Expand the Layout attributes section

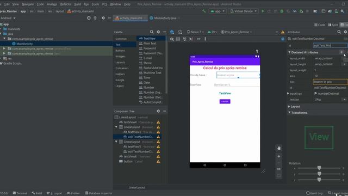tap(289, 107)
